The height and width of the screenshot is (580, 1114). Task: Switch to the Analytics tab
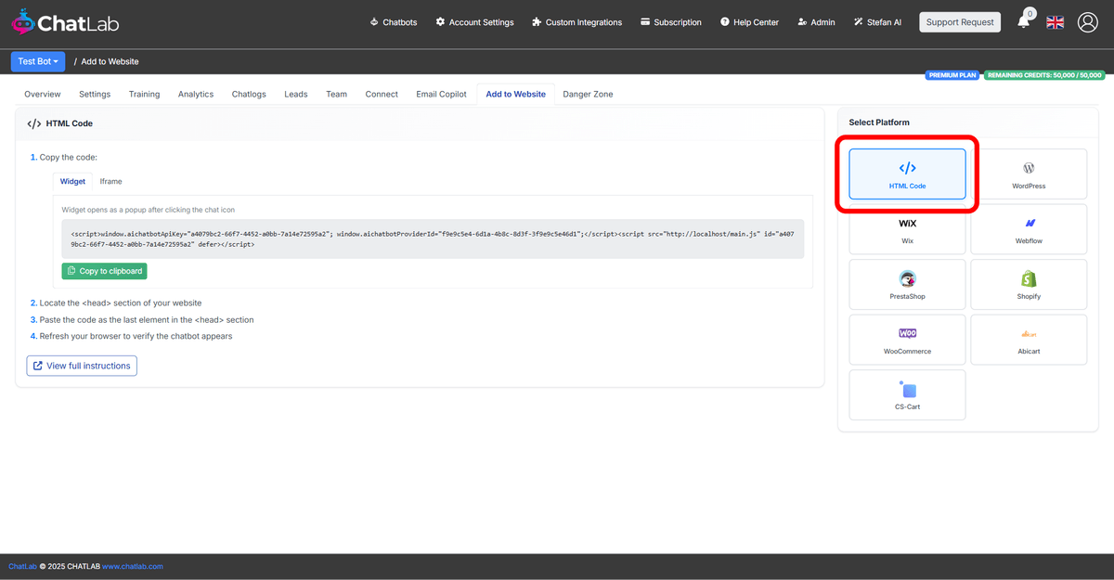[x=196, y=94]
